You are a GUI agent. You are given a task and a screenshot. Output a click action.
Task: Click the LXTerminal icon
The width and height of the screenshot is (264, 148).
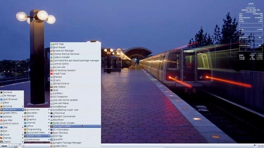52,113
